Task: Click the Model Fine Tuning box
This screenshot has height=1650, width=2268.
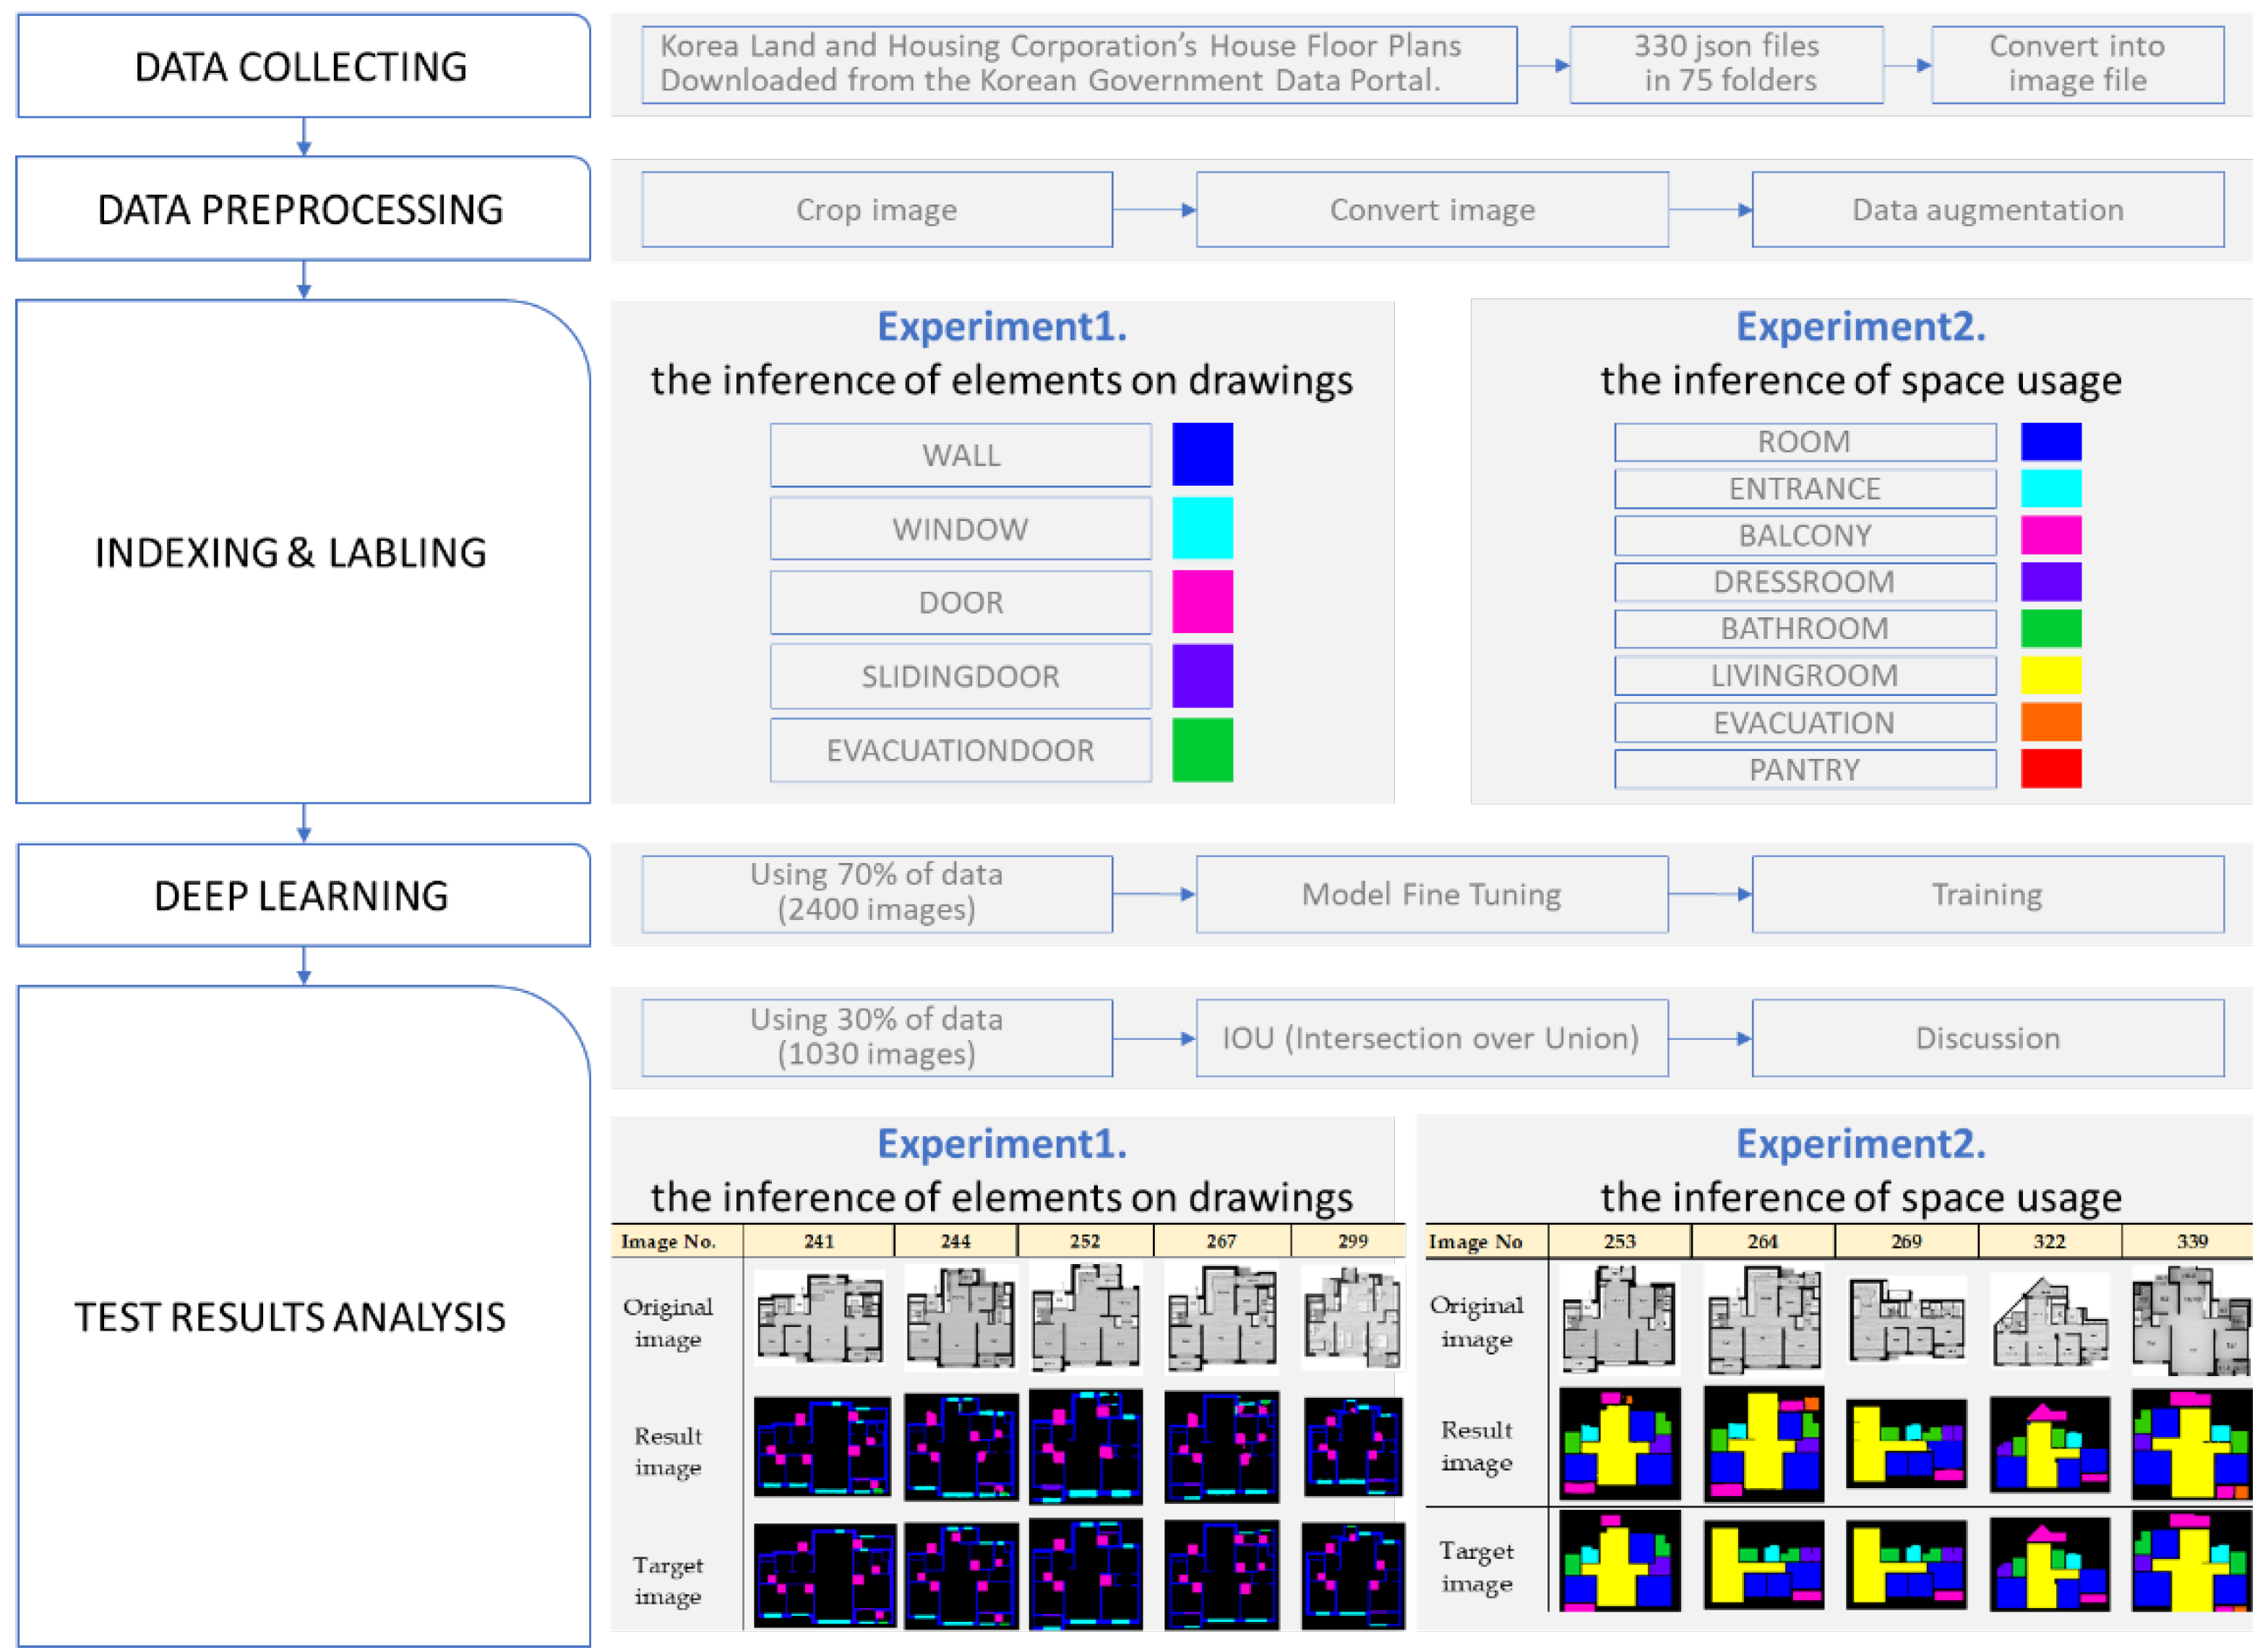Action: point(1431,894)
